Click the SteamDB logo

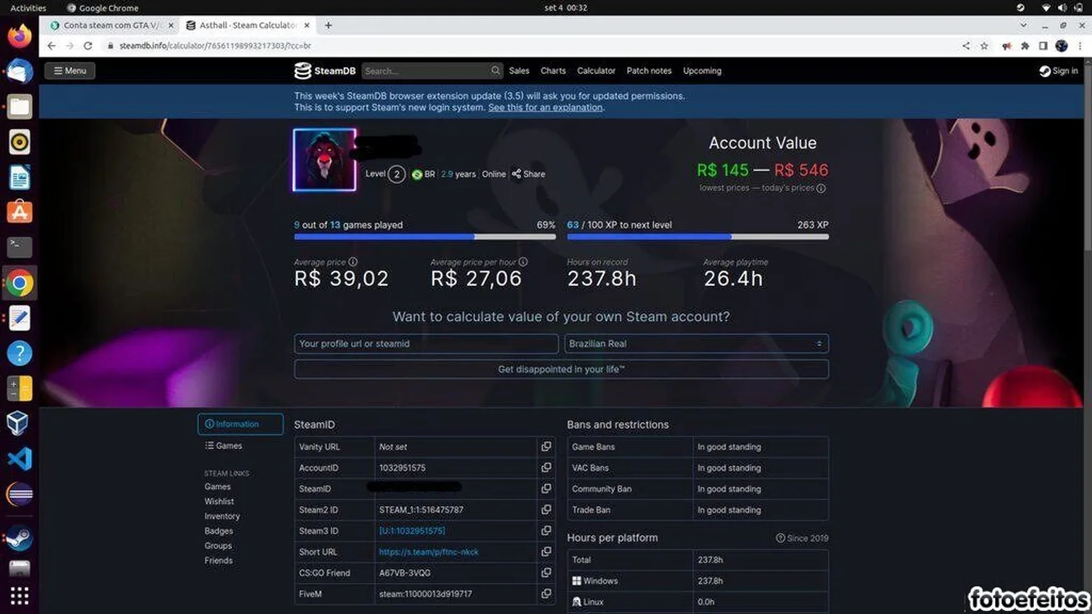(x=325, y=71)
